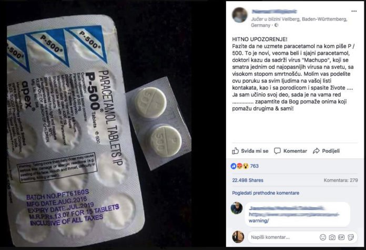Insert a GIF via the GIF icon
The width and height of the screenshot is (366, 250).
(x=341, y=237)
